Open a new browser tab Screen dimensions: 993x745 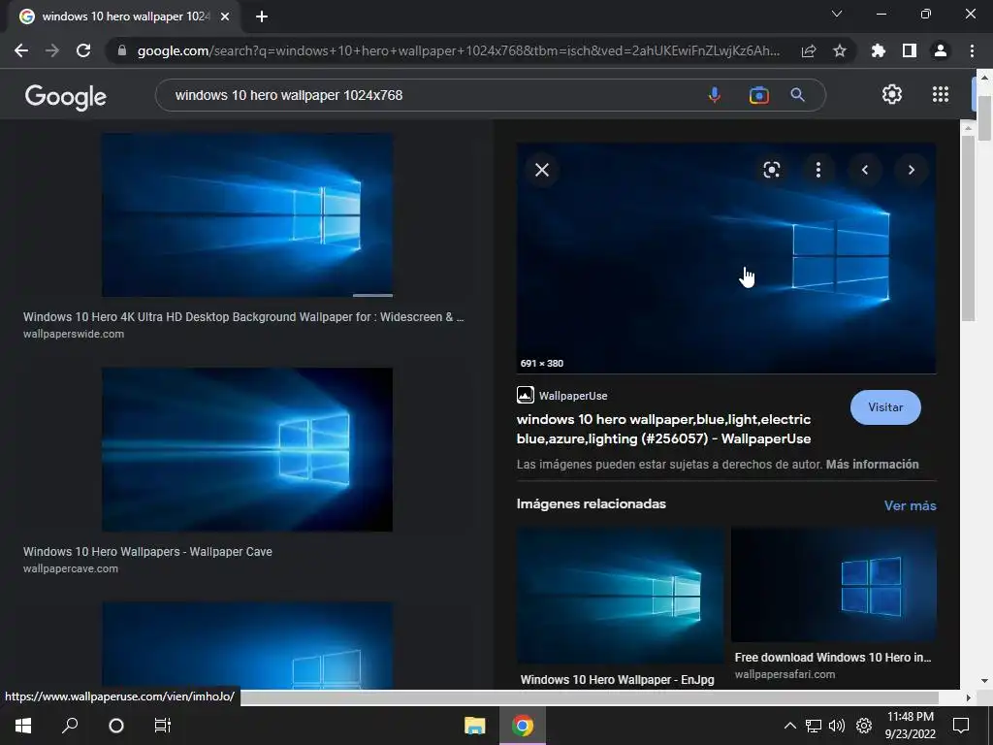[262, 17]
